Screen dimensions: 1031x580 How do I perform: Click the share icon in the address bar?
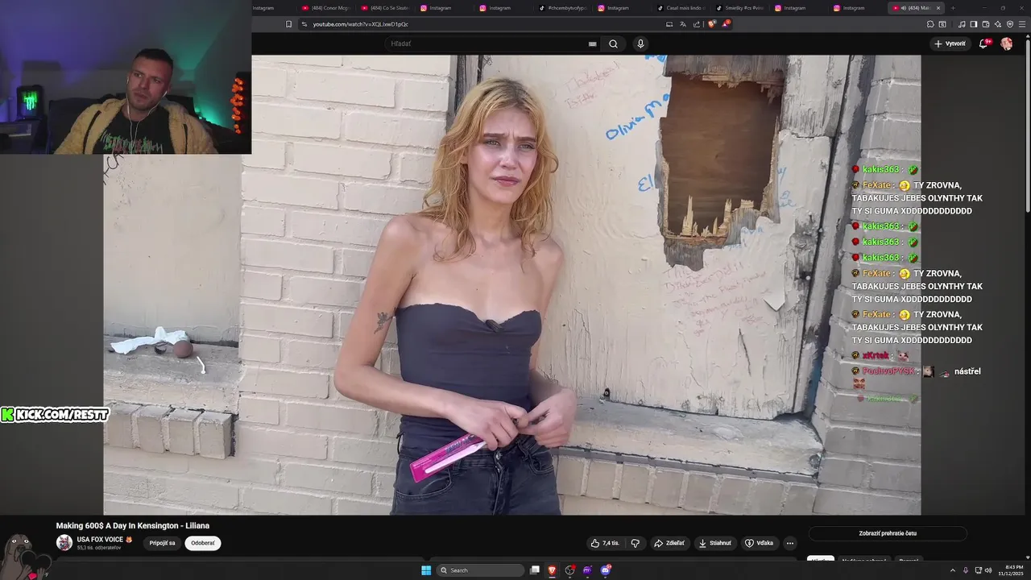[697, 24]
